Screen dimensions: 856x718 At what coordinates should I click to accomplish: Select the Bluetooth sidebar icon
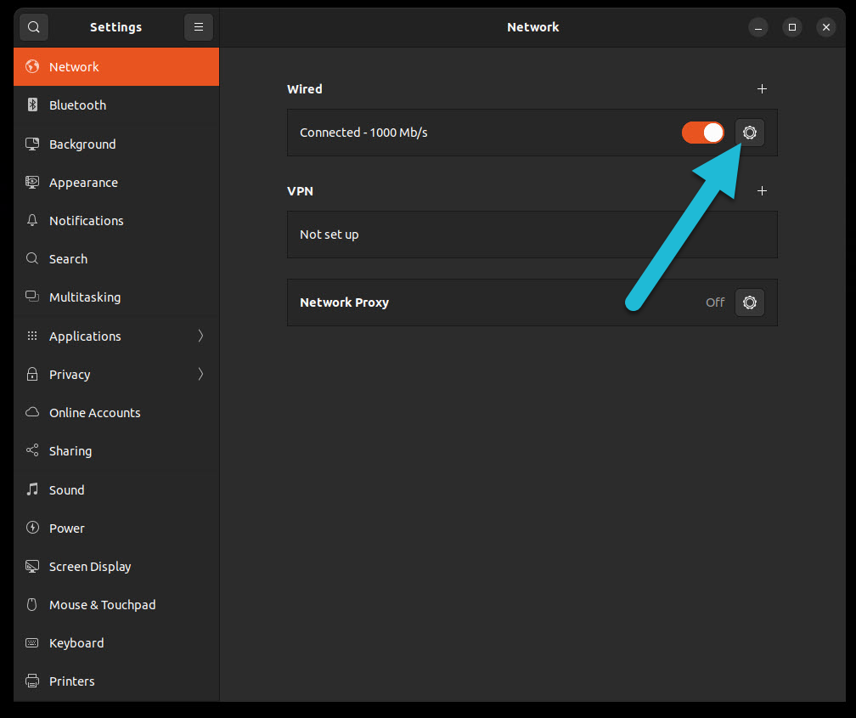(x=32, y=105)
